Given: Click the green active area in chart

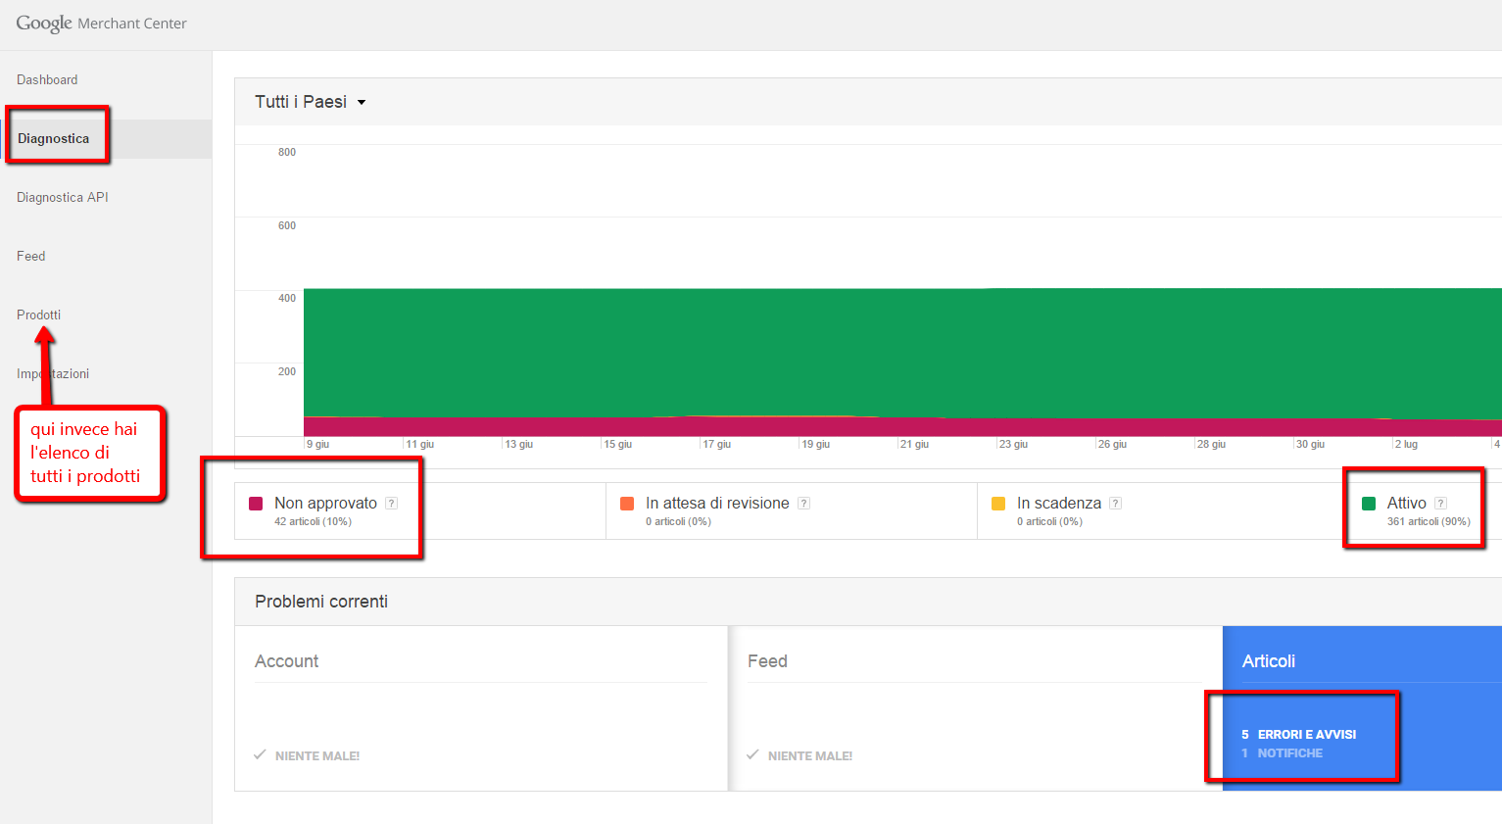Looking at the screenshot, I should pyautogui.click(x=882, y=353).
